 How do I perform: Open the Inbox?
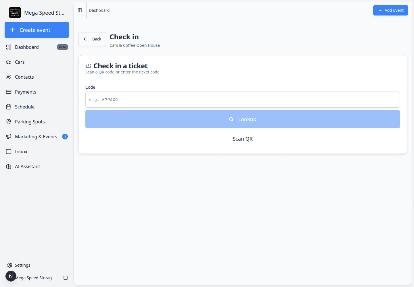click(37, 152)
